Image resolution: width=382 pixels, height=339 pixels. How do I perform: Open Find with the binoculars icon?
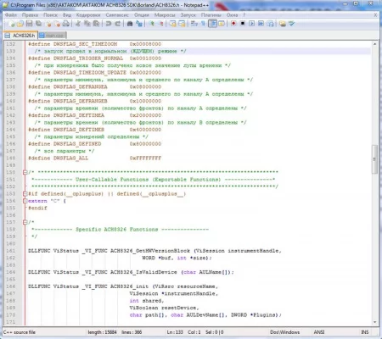click(x=130, y=24)
